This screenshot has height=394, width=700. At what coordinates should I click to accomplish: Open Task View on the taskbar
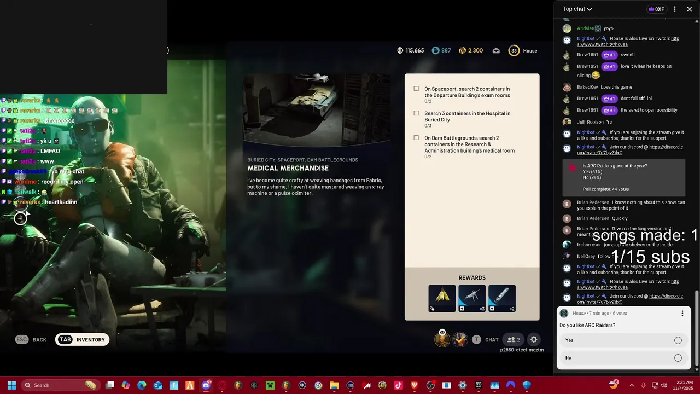click(110, 385)
